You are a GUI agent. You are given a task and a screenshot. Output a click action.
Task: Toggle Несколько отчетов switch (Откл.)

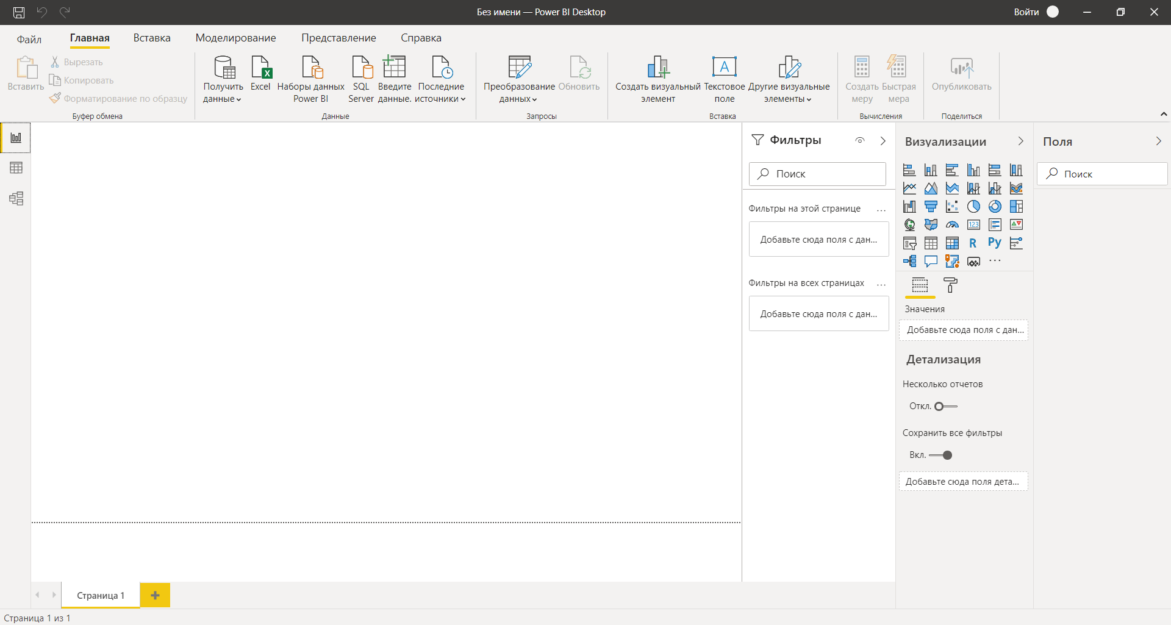click(x=946, y=406)
